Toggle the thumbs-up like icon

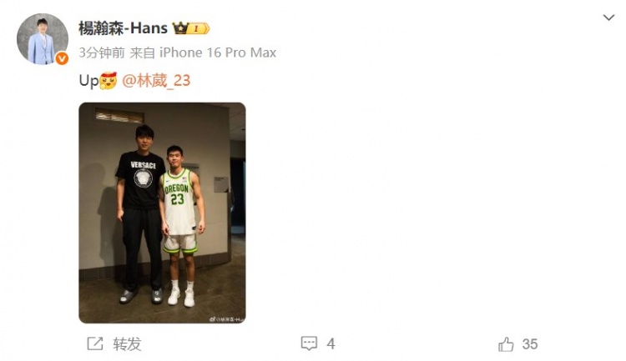(x=506, y=343)
